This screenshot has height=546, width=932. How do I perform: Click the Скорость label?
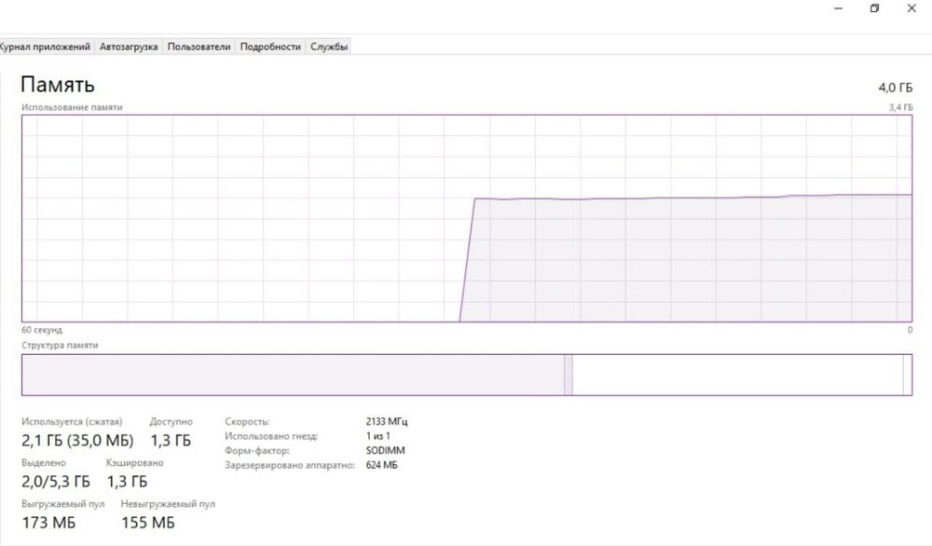(x=247, y=421)
